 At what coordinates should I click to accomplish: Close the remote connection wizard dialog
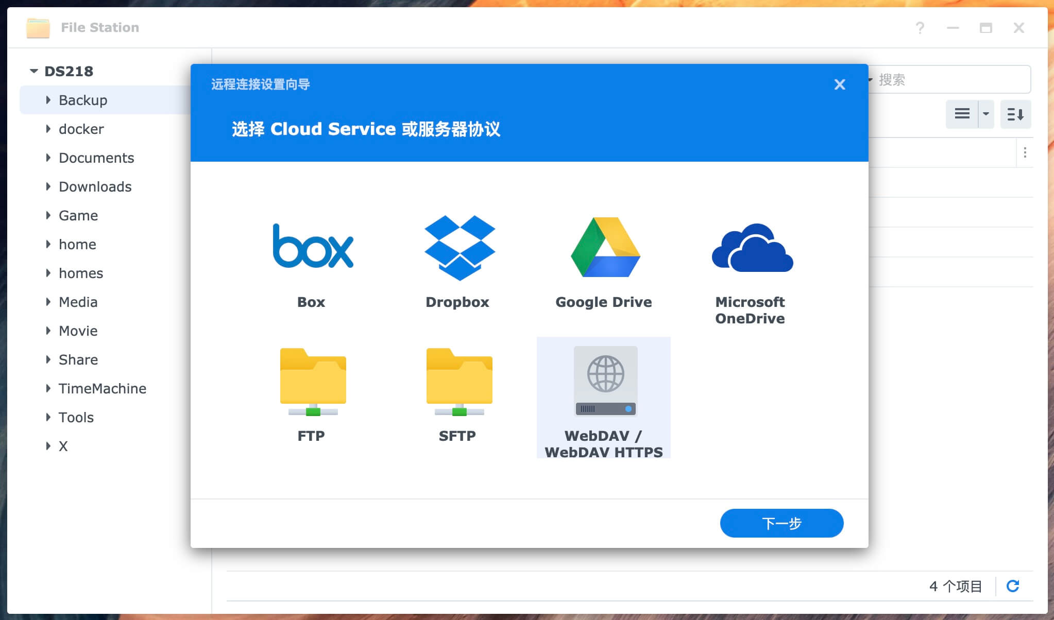click(x=839, y=84)
